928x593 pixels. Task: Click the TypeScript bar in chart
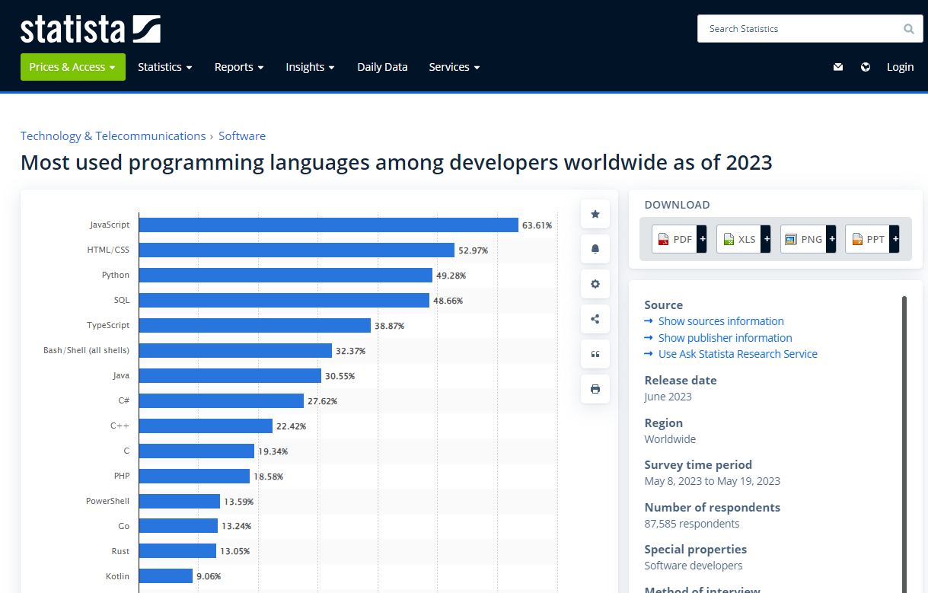click(255, 325)
